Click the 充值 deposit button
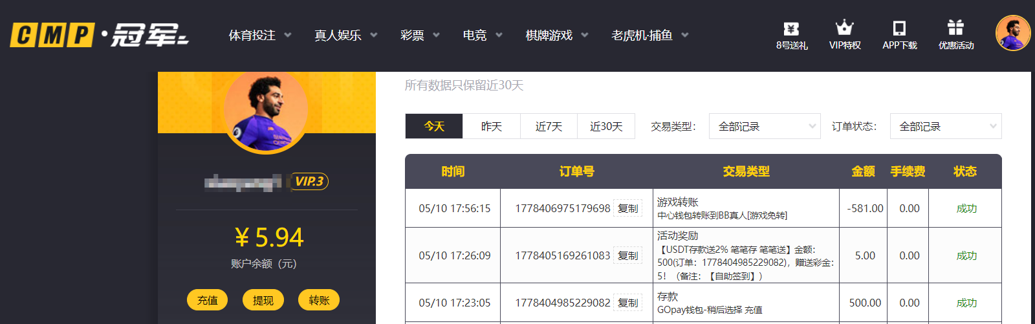 coord(208,300)
